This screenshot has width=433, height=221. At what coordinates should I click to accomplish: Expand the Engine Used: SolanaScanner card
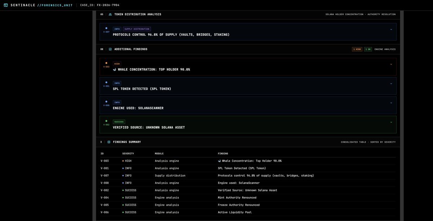coord(391,103)
